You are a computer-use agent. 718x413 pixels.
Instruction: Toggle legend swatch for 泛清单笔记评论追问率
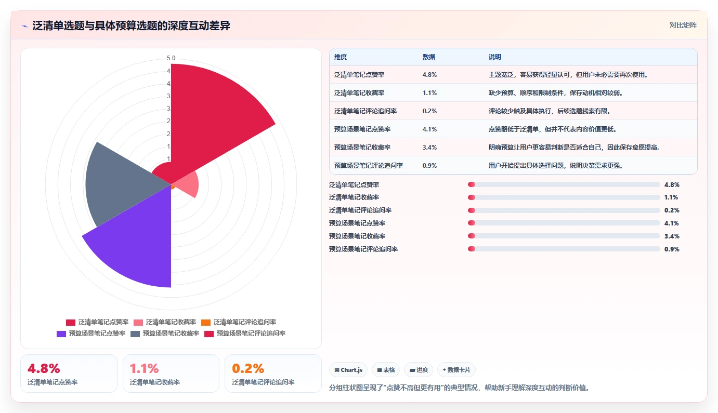(206, 323)
